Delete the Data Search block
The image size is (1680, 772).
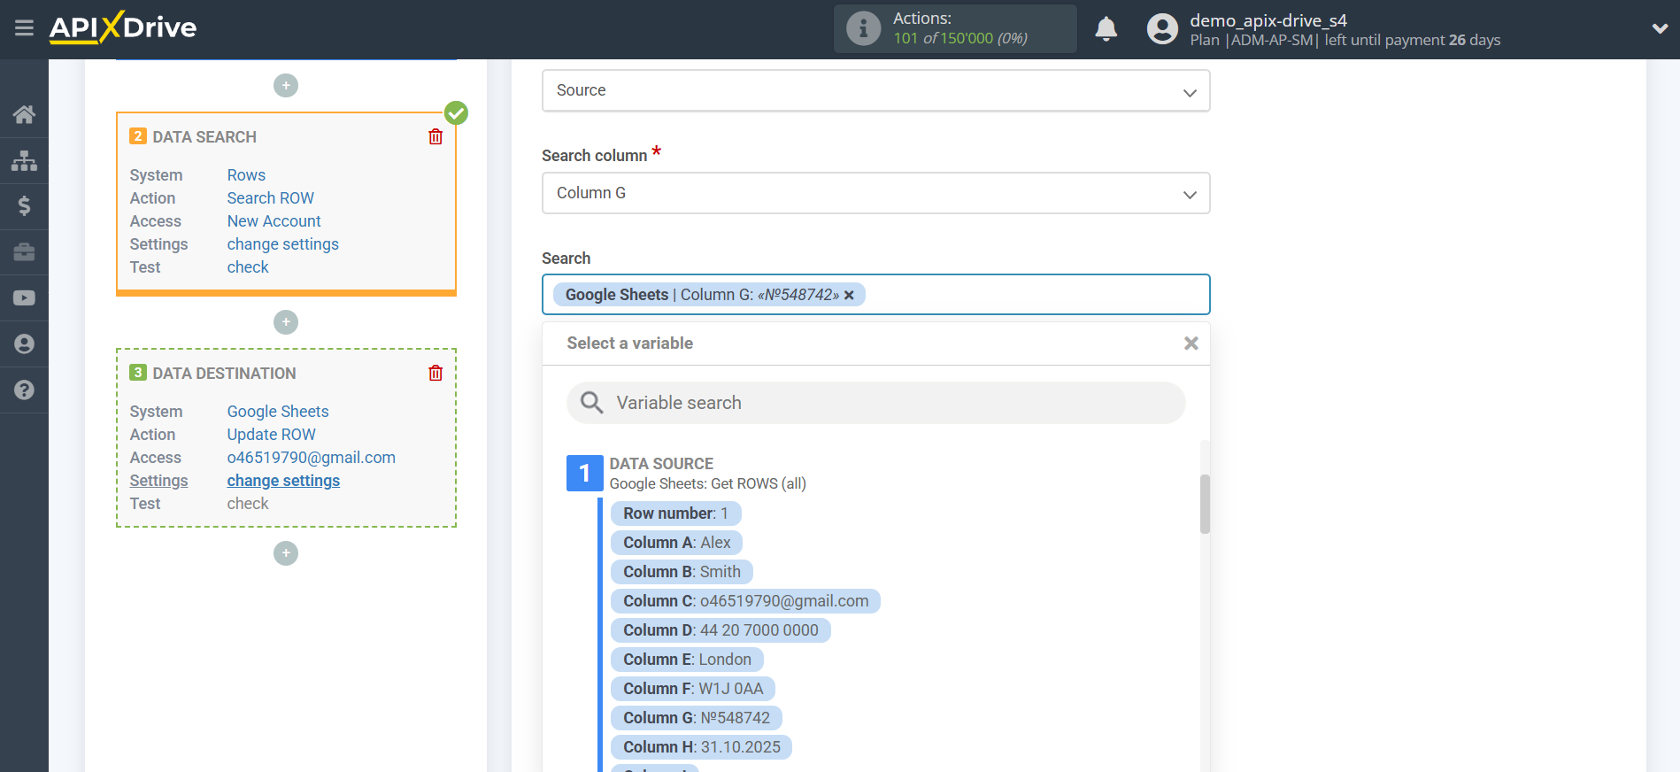(435, 137)
